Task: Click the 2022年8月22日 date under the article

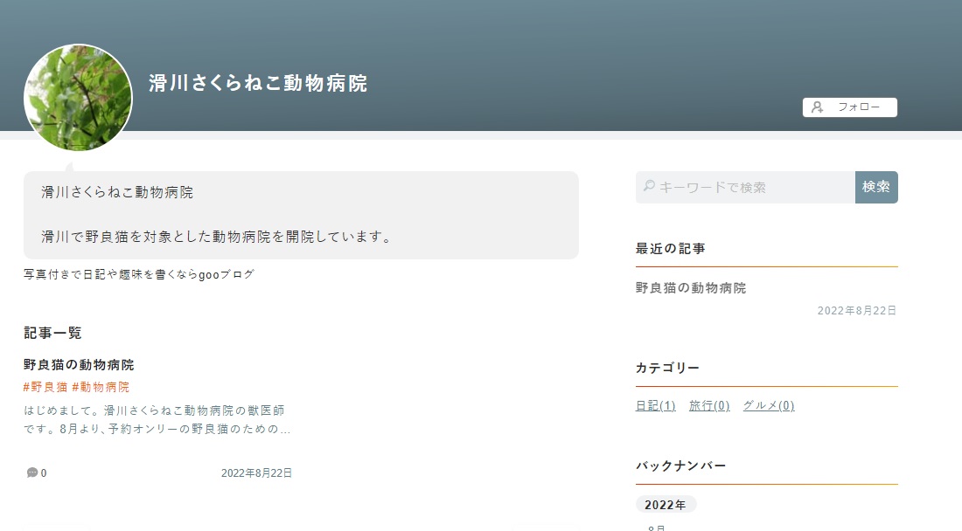Action: [x=256, y=472]
